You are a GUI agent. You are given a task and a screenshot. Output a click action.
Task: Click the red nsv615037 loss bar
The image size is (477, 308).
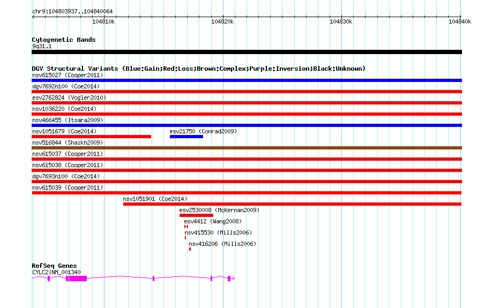pyautogui.click(x=247, y=159)
